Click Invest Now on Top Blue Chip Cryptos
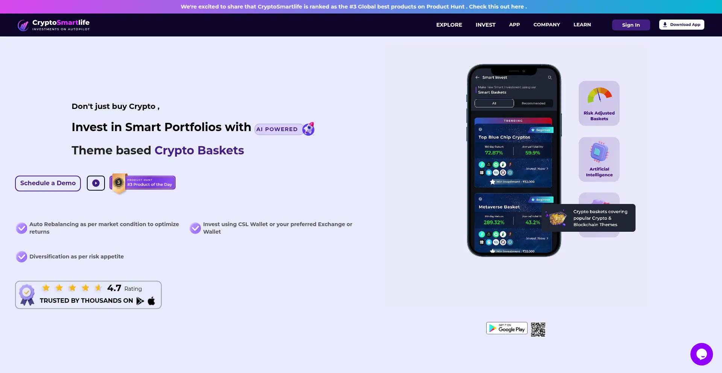The width and height of the screenshot is (722, 373). (537, 169)
